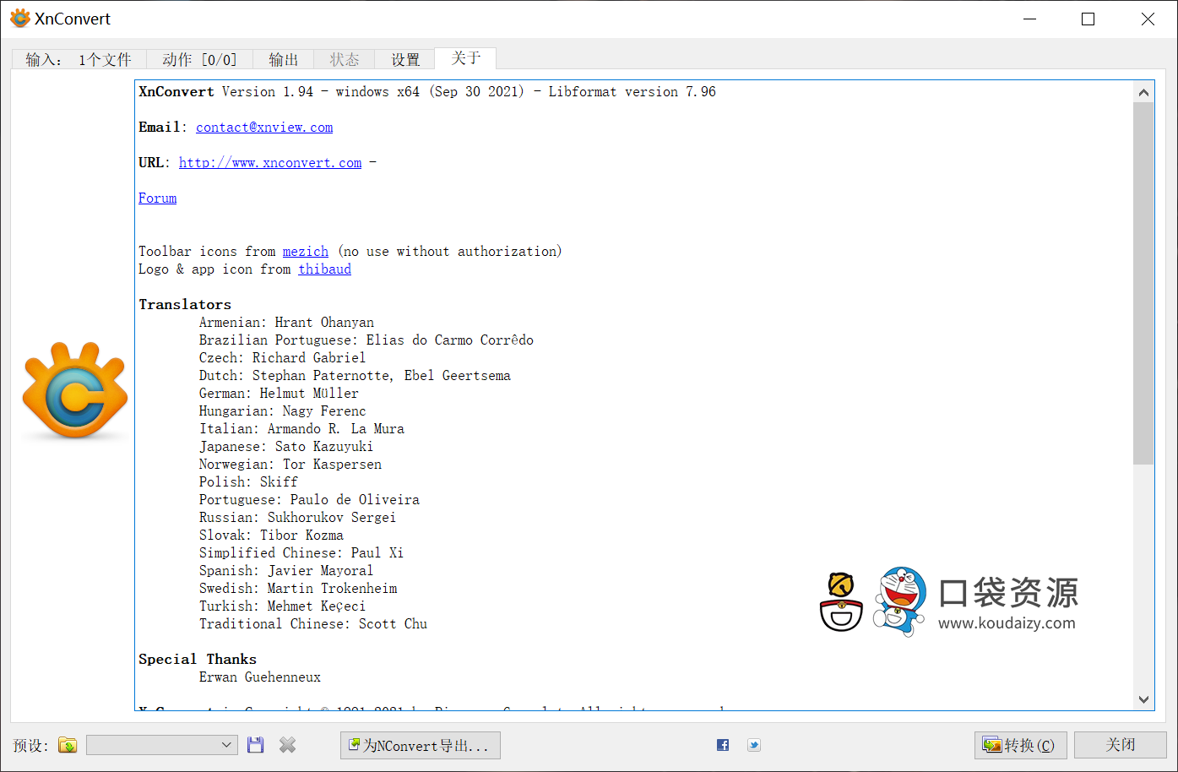Screen dimensions: 1178x772
Task: Click the 'Brazilian Portuguese: Elias do Carmo Corrêdo' line
Action: [366, 340]
